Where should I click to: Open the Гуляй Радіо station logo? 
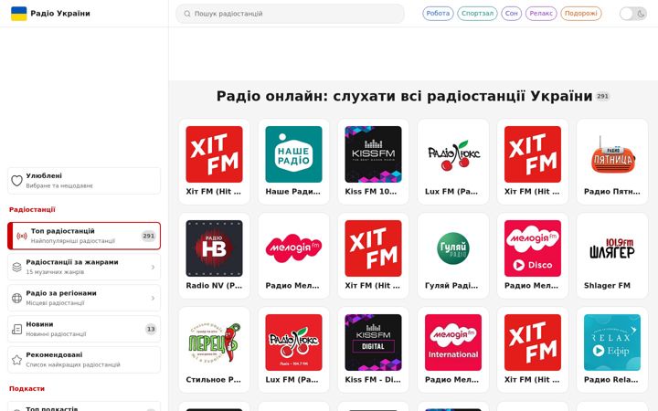[453, 248]
